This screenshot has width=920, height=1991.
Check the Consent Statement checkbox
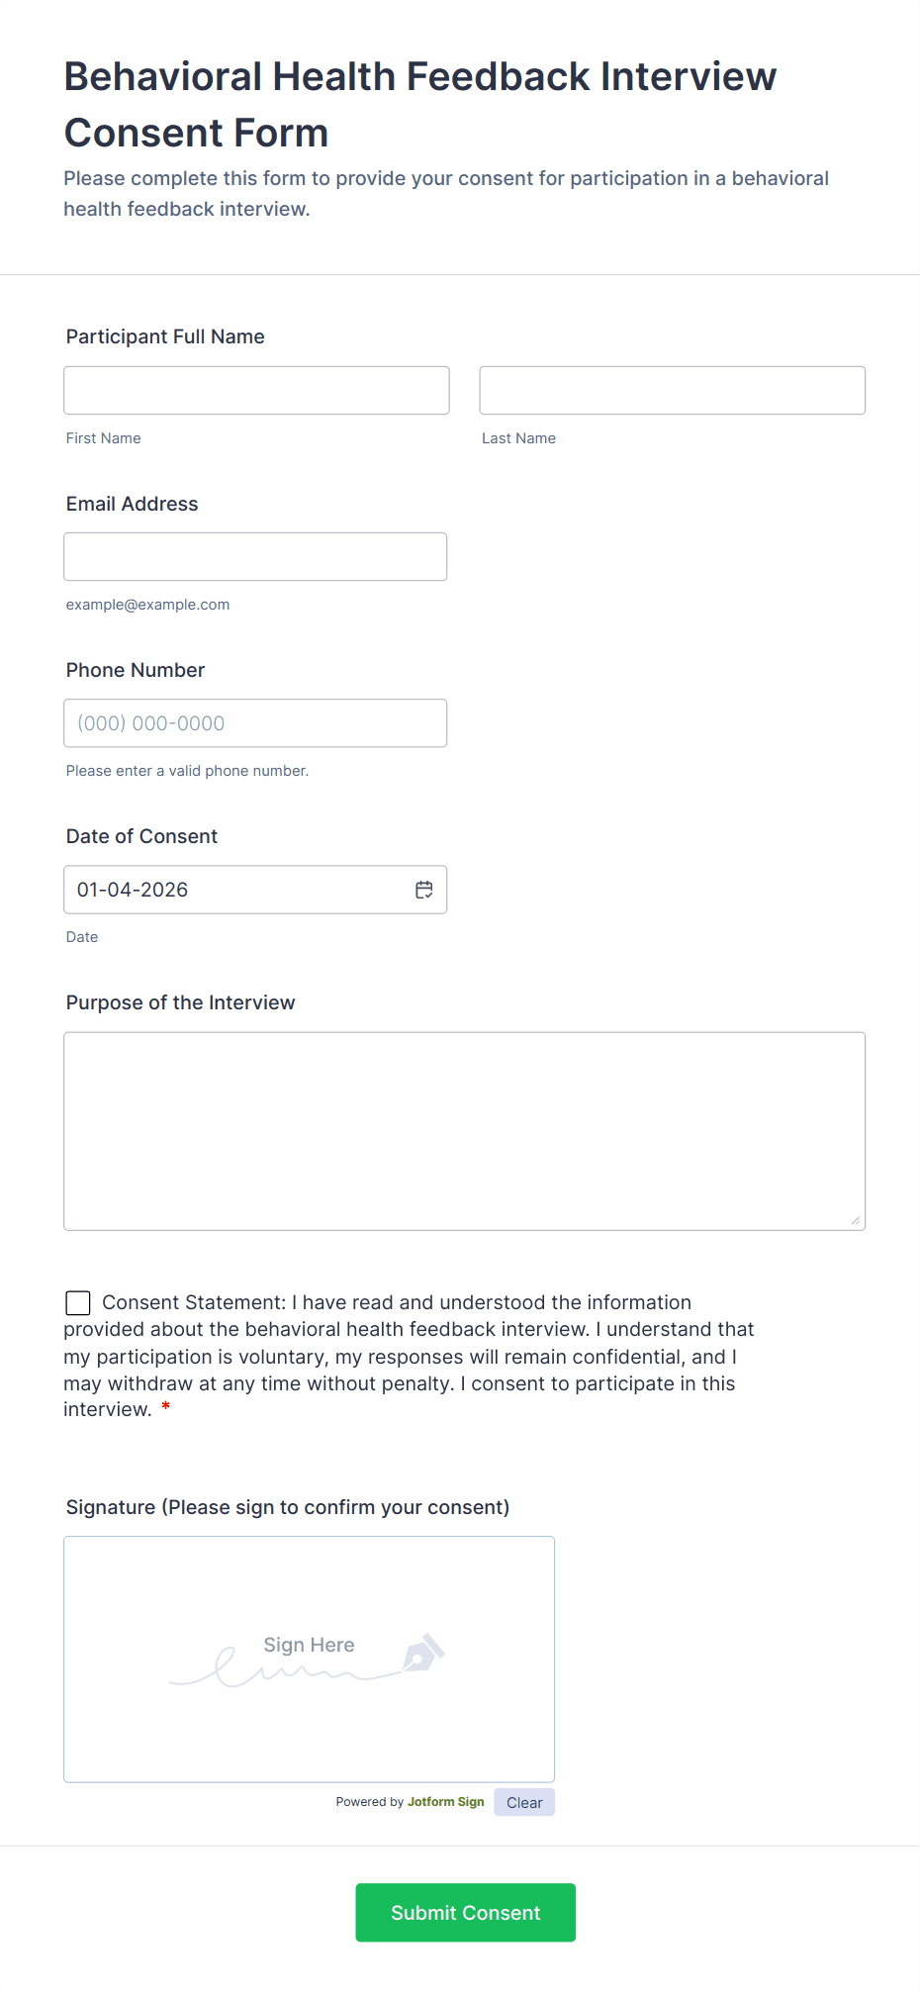tap(78, 1302)
